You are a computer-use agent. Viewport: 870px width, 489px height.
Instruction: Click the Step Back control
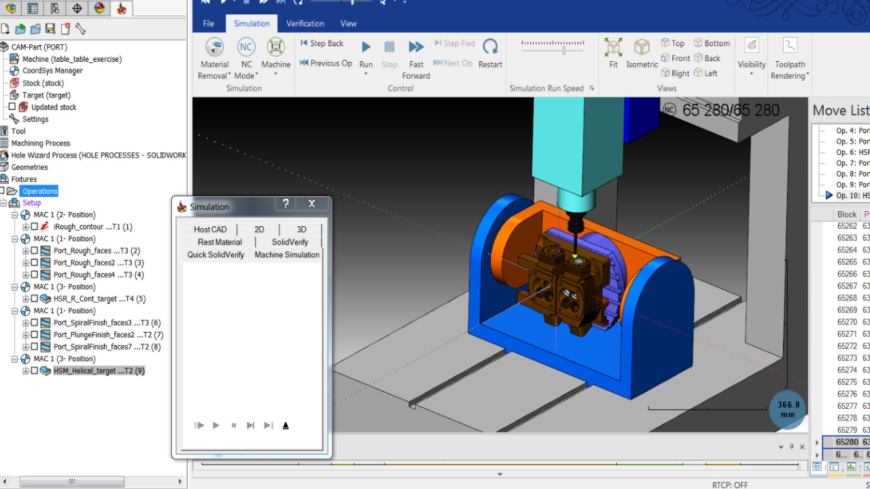pyautogui.click(x=322, y=43)
